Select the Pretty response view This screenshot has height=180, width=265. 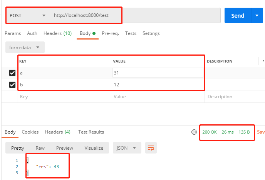pyautogui.click(x=18, y=148)
